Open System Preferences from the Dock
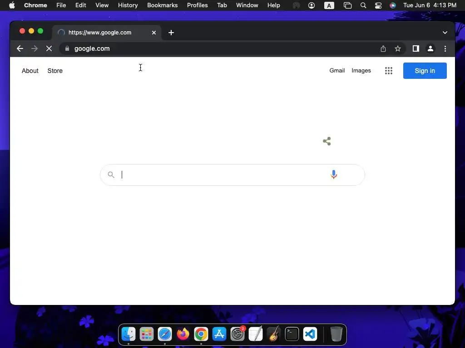The width and height of the screenshot is (465, 348). point(237,334)
